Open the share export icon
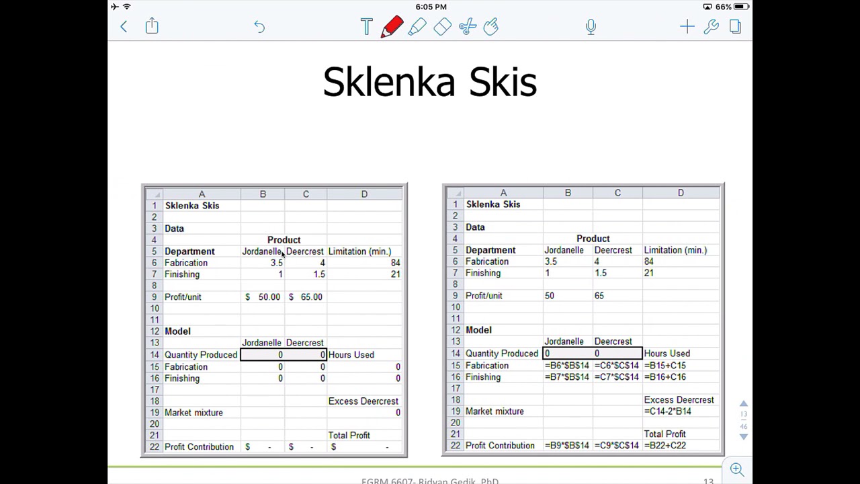860x484 pixels. tap(152, 26)
